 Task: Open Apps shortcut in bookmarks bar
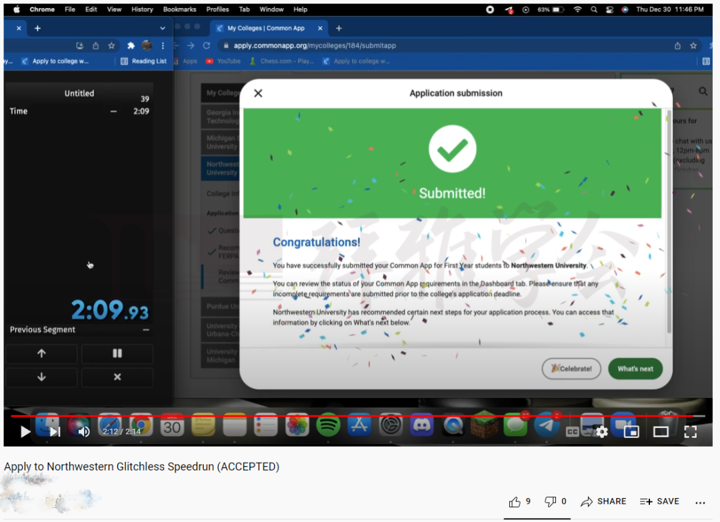coord(185,61)
